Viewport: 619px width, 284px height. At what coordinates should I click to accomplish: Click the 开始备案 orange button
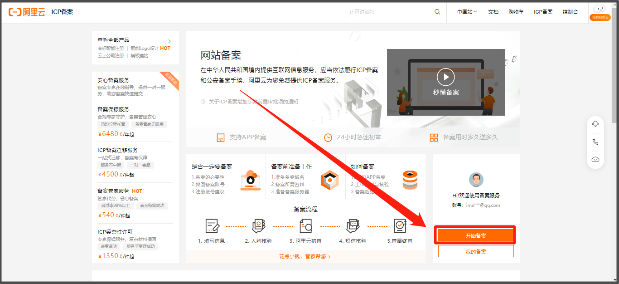(x=476, y=235)
